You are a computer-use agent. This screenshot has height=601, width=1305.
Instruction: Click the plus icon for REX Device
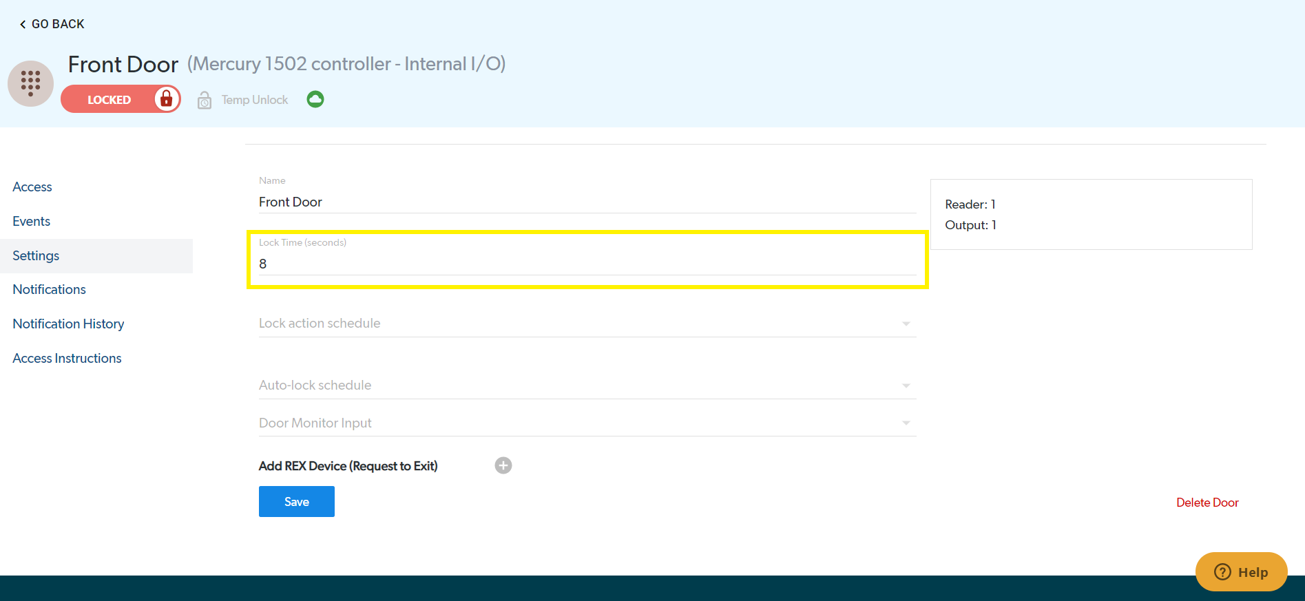point(503,465)
